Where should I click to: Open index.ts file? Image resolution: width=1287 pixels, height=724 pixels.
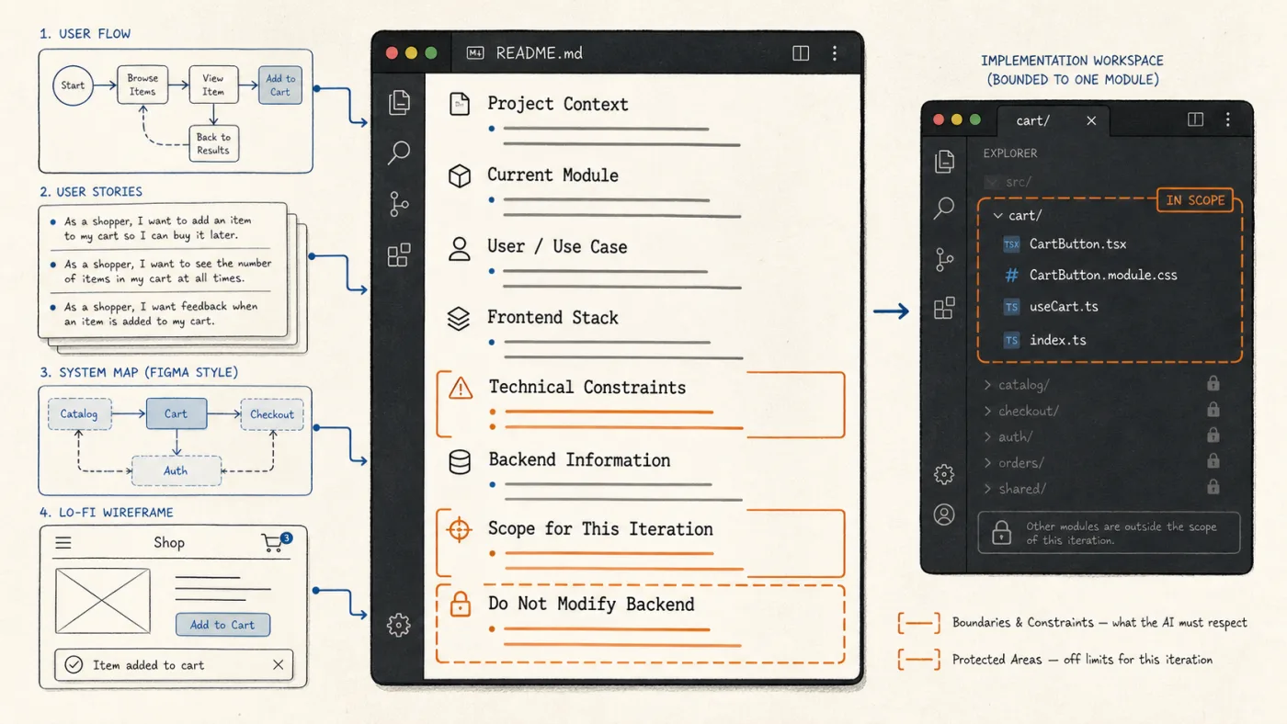pos(1044,340)
